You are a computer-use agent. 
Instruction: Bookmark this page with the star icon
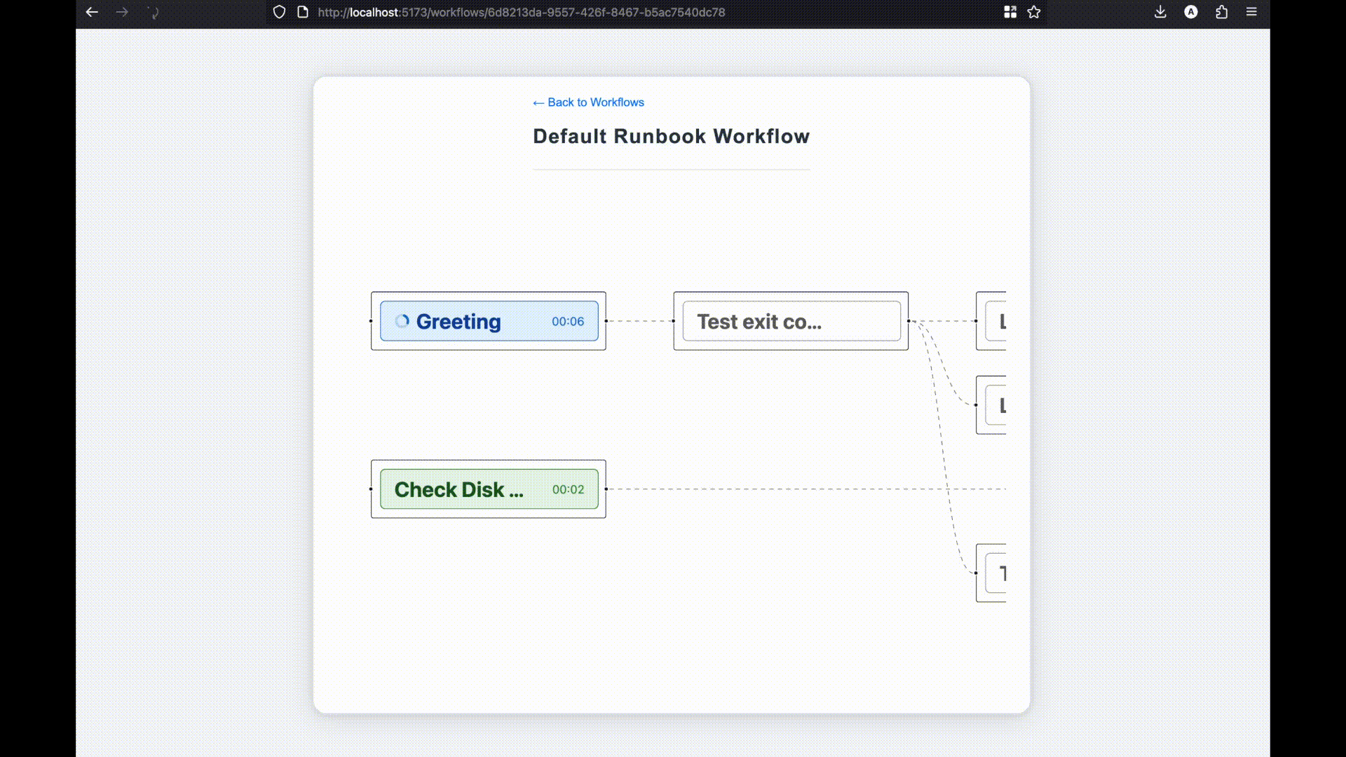[x=1034, y=12]
